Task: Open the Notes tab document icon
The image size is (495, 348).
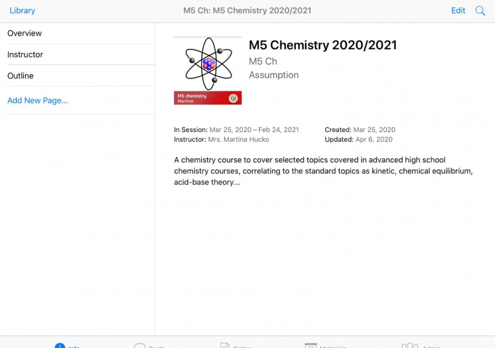Action: [225, 345]
